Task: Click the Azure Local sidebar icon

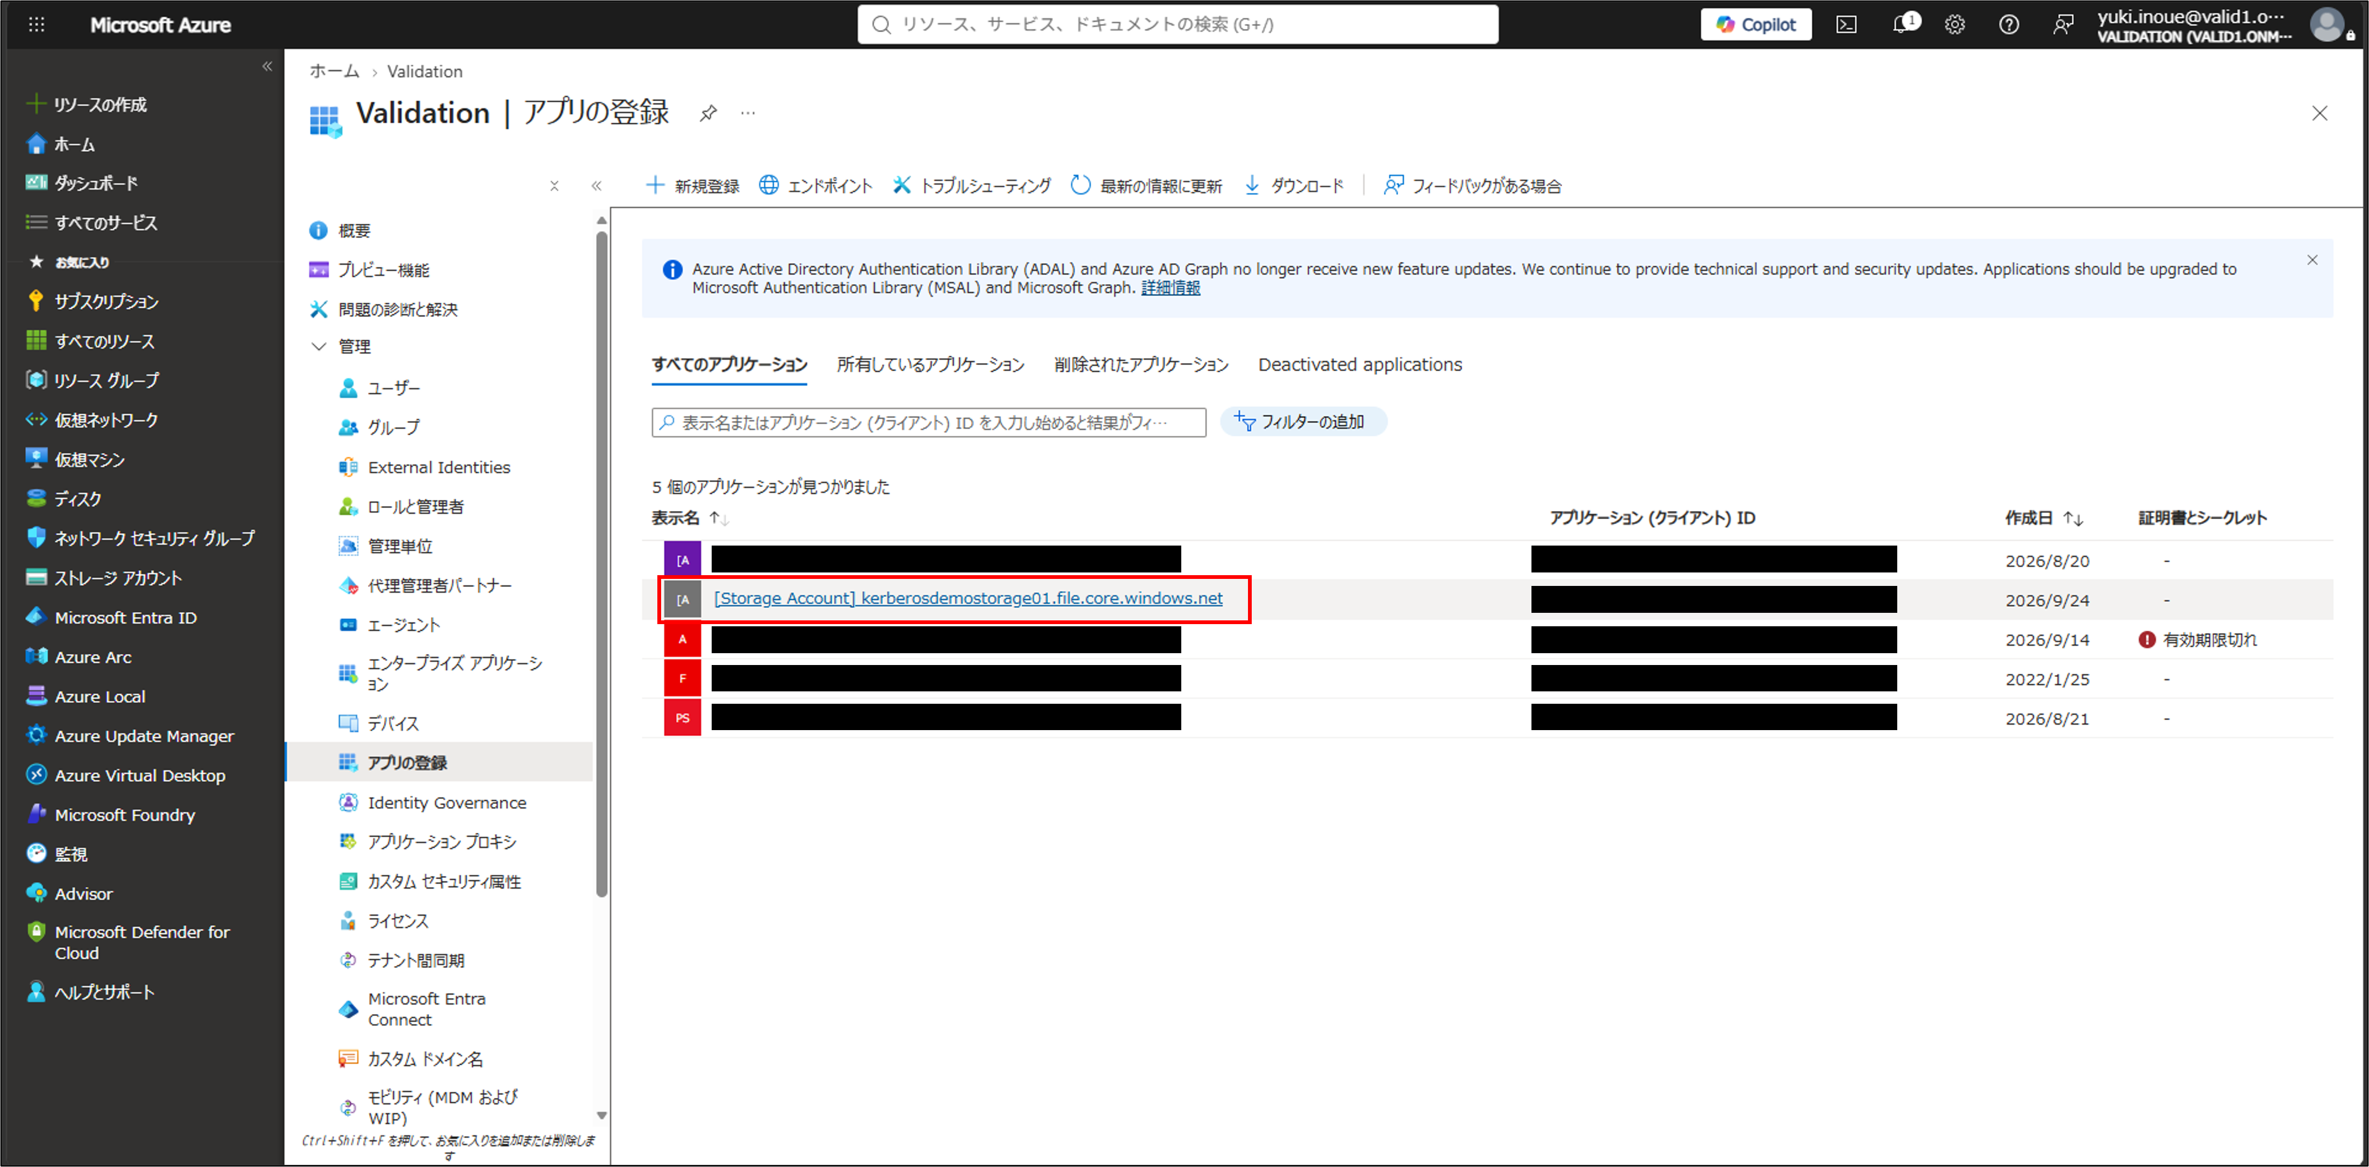Action: pyautogui.click(x=36, y=696)
